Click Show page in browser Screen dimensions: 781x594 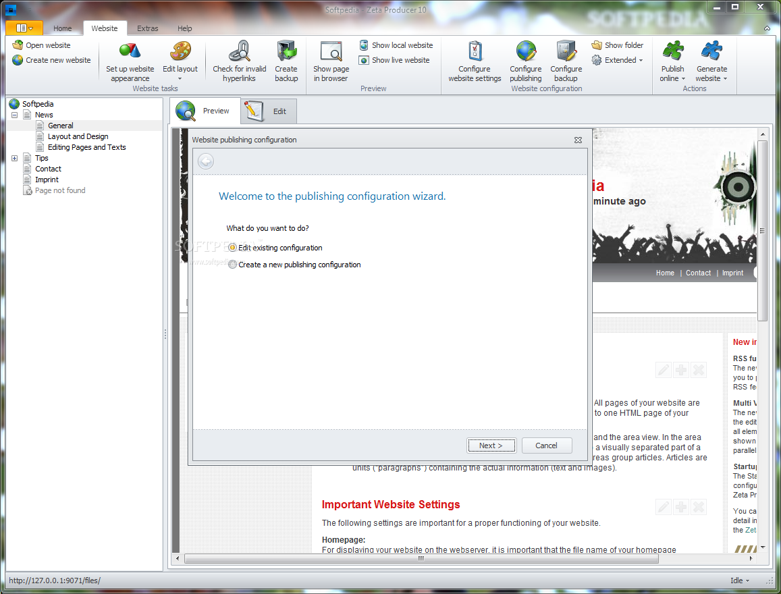(x=331, y=61)
